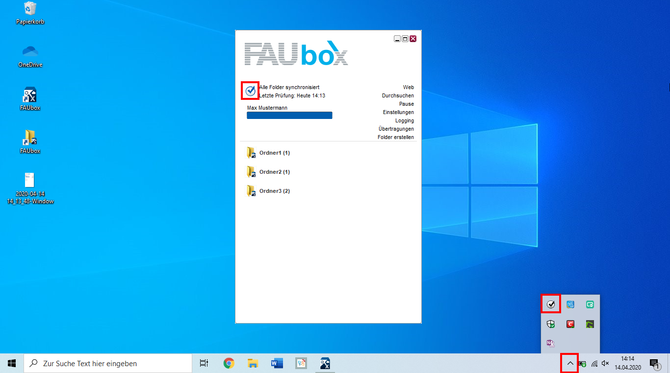This screenshot has width=670, height=373.
Task: Click the 'Letzte Prüfung: Heute 14:13' text
Action: [292, 95]
